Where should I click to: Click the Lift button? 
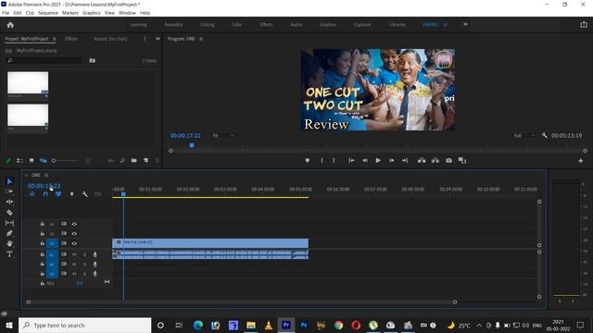(x=422, y=160)
